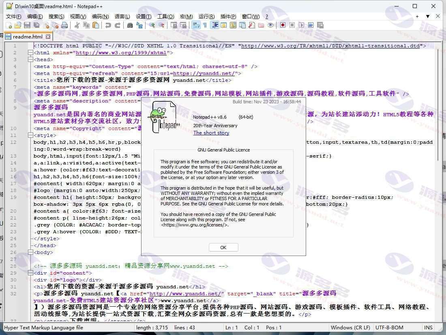446x335 pixels.
Task: Click OK in the About dialog
Action: (223, 248)
